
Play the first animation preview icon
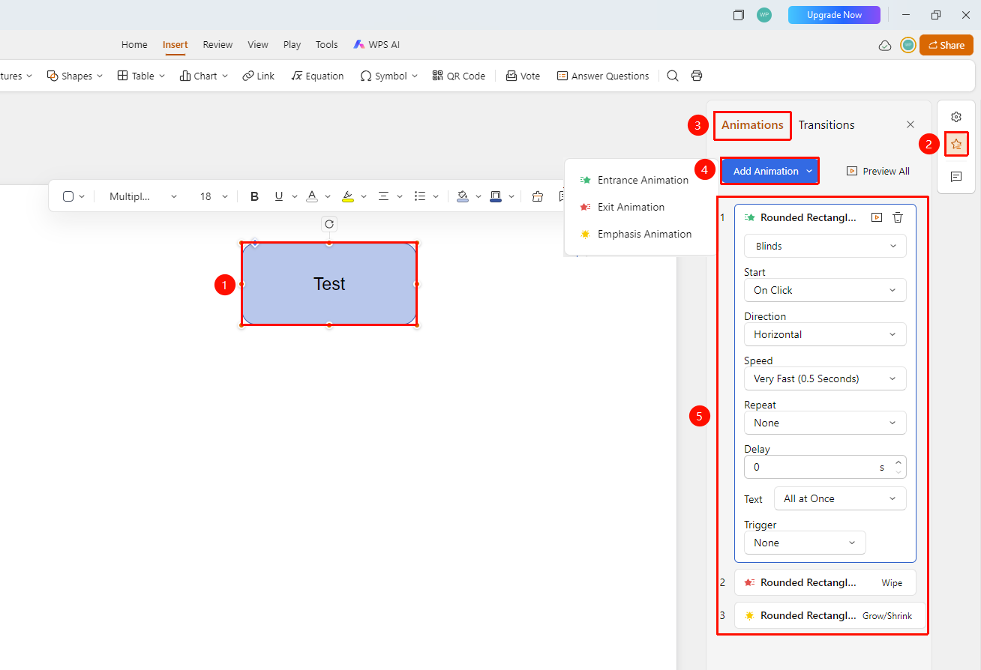877,217
